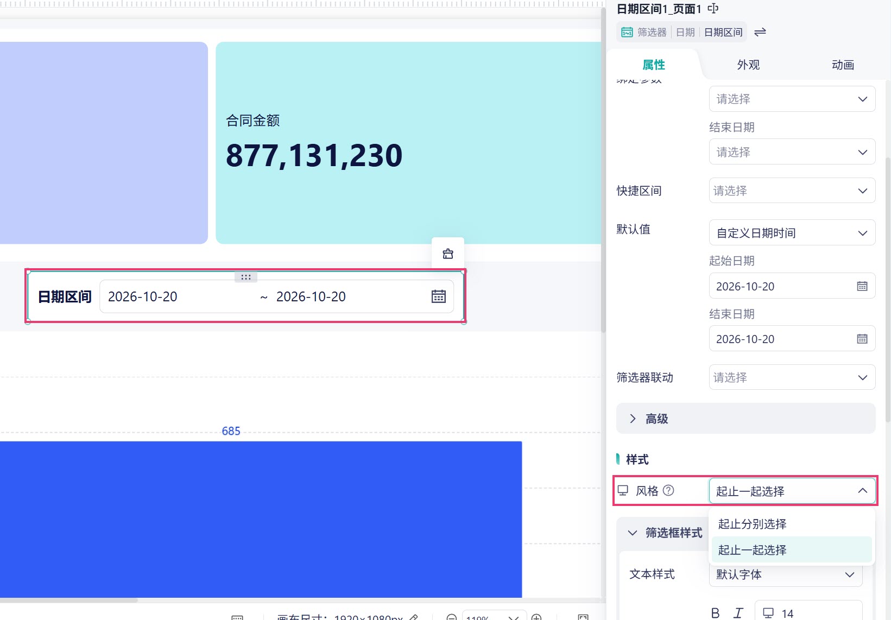The image size is (891, 620).
Task: Open calendar picker for default 起始日期 field
Action: (862, 286)
